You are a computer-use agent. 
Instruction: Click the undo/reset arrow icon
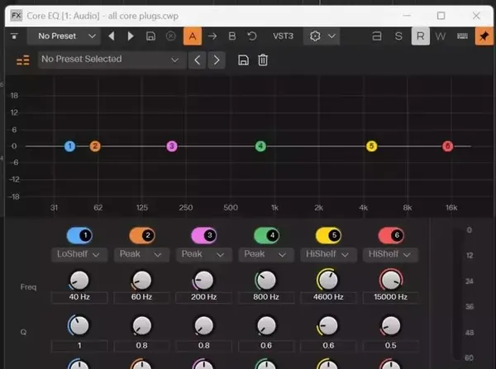tap(252, 36)
